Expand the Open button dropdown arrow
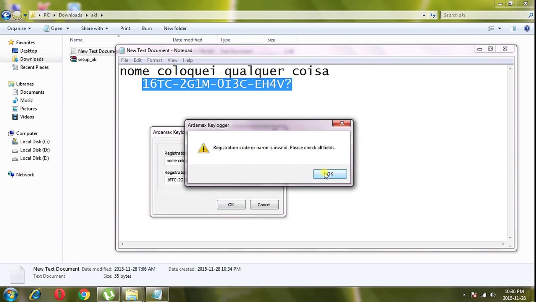The width and height of the screenshot is (536, 302). pyautogui.click(x=67, y=29)
